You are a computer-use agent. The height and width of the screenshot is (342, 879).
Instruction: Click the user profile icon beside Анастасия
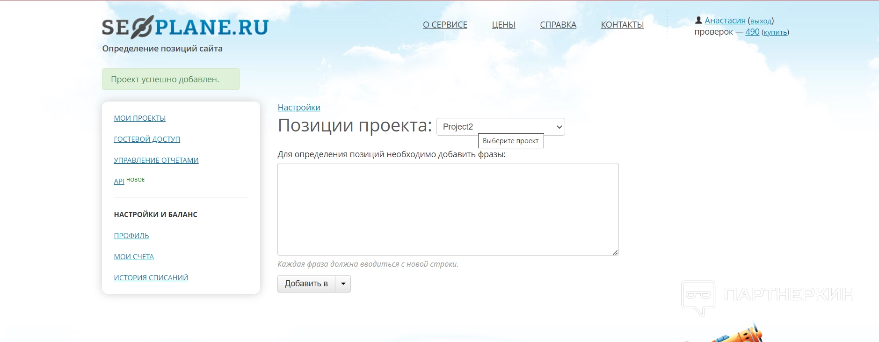[698, 20]
